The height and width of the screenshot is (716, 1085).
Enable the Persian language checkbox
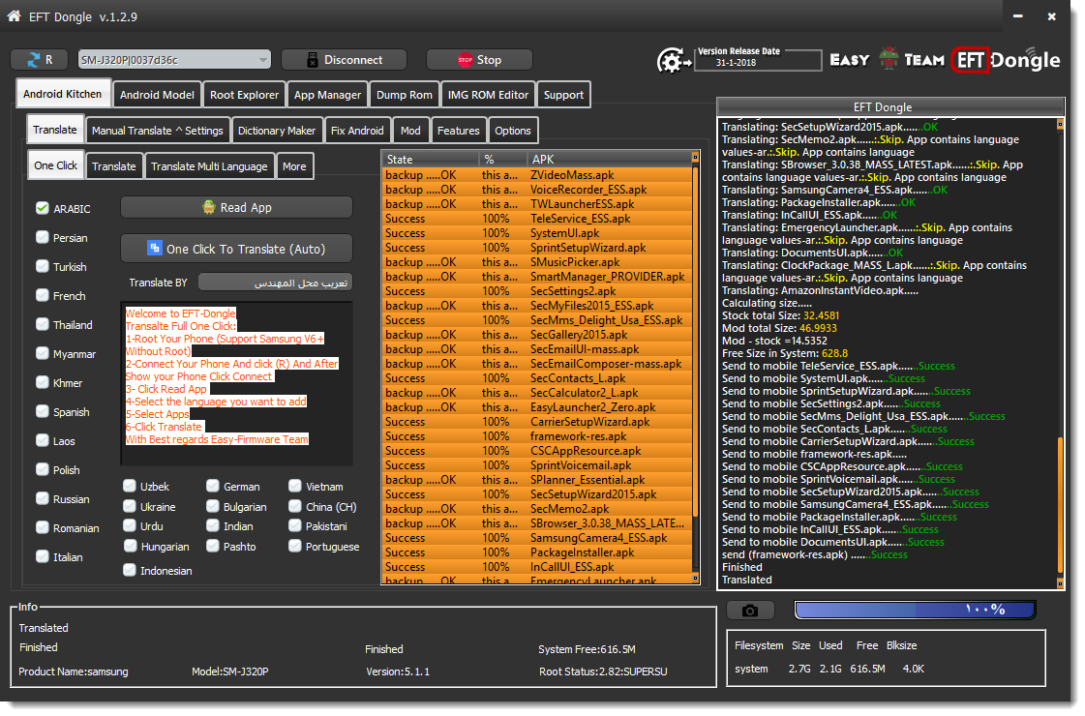(x=43, y=237)
